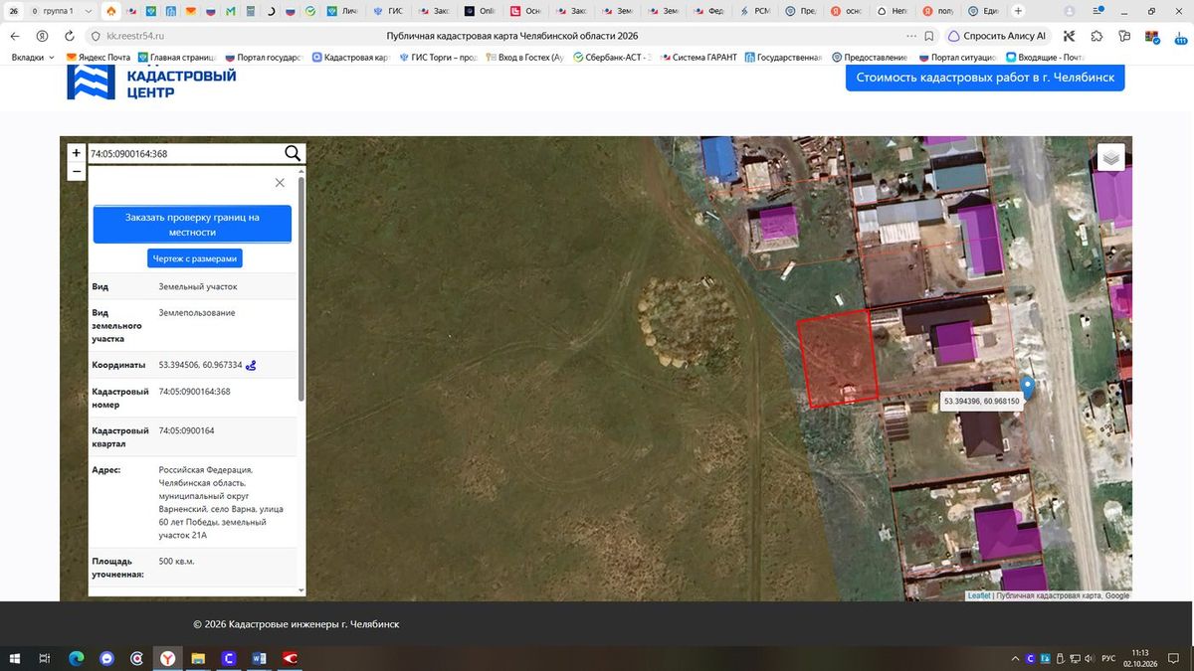The image size is (1194, 671).
Task: Open Яндекс Почта bookmark
Action: pos(99,58)
